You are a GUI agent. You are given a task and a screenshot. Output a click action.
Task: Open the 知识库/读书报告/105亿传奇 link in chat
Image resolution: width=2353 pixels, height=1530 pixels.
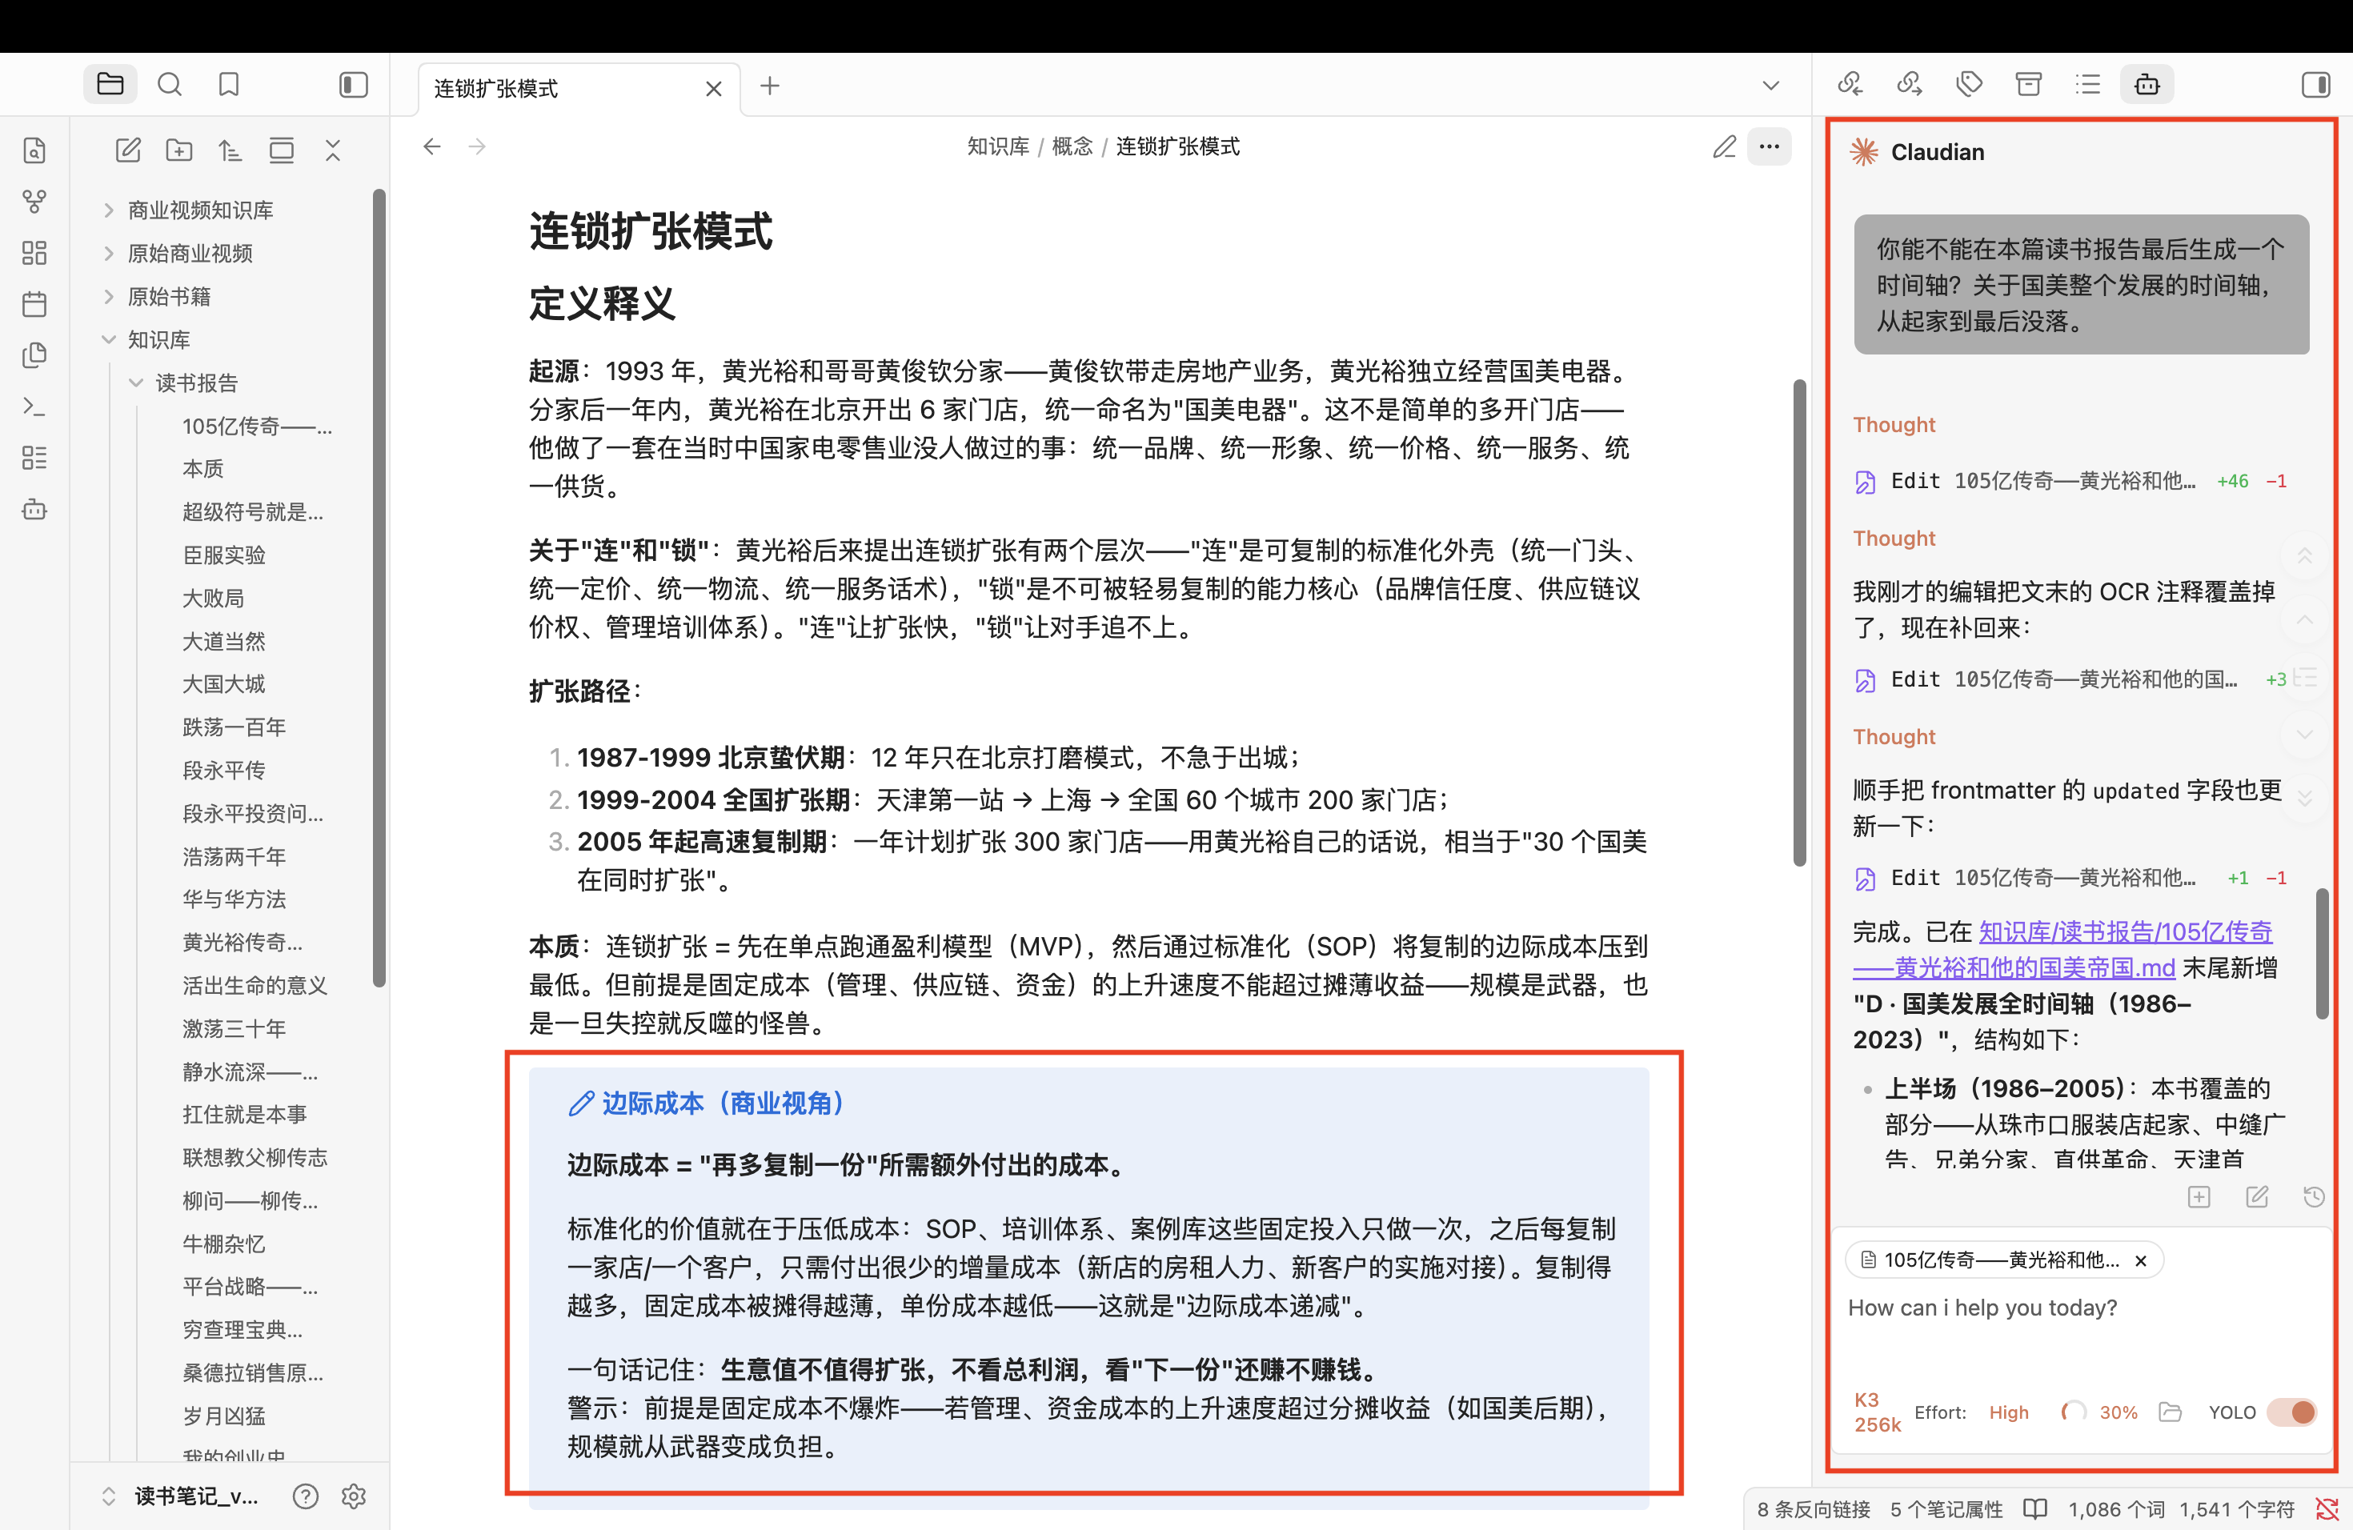2064,950
